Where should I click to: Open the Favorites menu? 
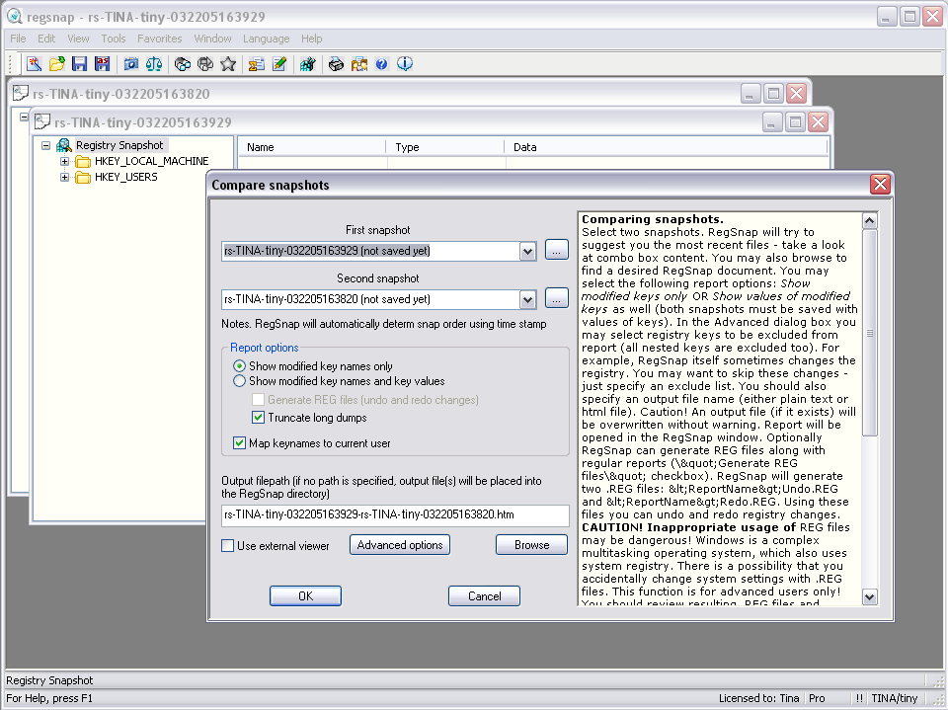click(x=159, y=39)
